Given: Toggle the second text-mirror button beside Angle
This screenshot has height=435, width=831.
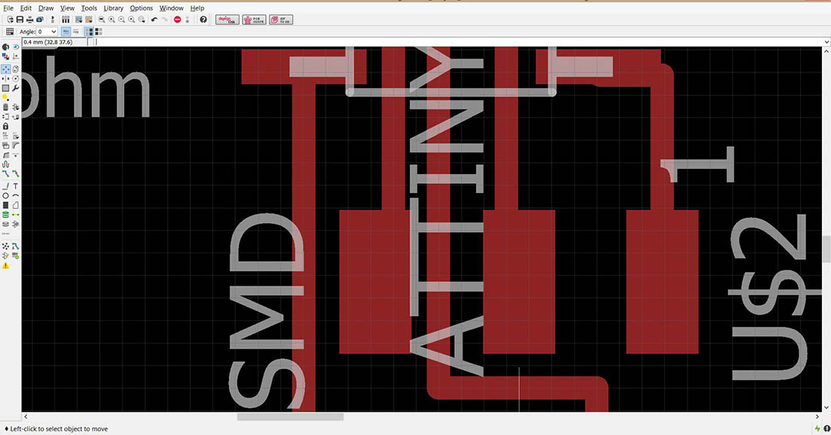Looking at the screenshot, I should click(76, 31).
